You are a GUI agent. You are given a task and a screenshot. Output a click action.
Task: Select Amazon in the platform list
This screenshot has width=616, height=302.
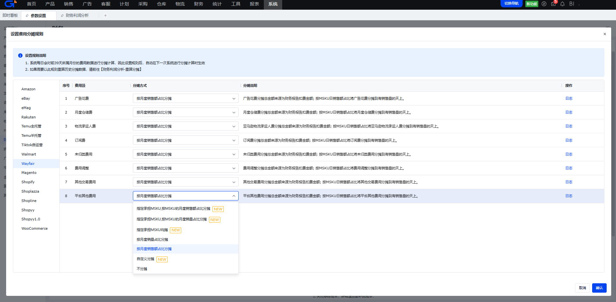tap(28, 89)
